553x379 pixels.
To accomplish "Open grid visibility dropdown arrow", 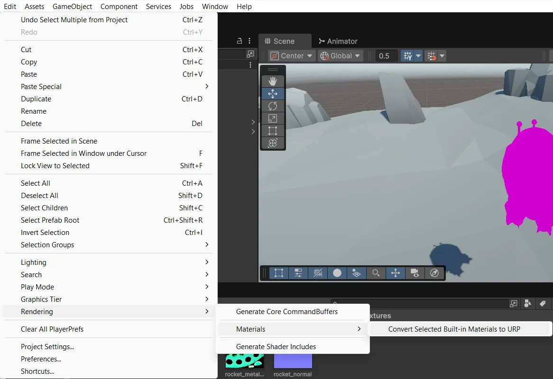I will point(418,55).
